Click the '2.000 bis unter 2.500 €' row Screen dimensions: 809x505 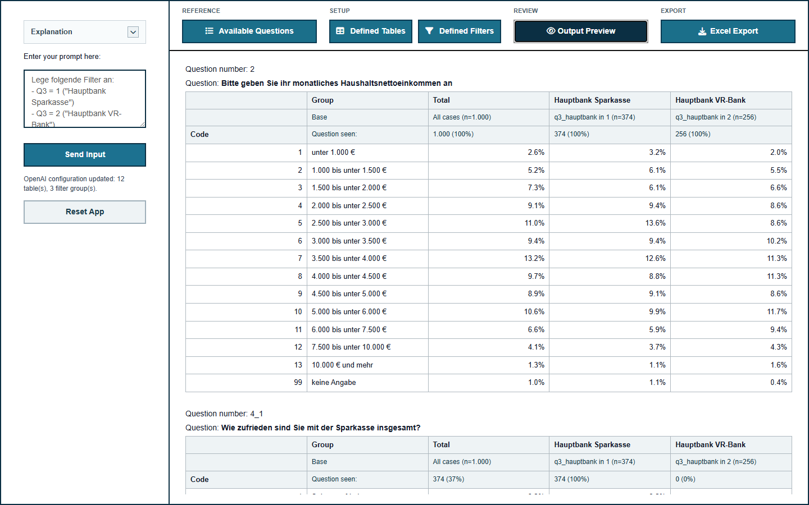coord(488,205)
